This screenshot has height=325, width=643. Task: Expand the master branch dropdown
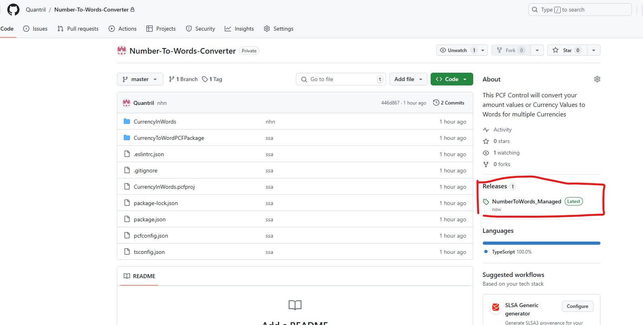point(140,79)
